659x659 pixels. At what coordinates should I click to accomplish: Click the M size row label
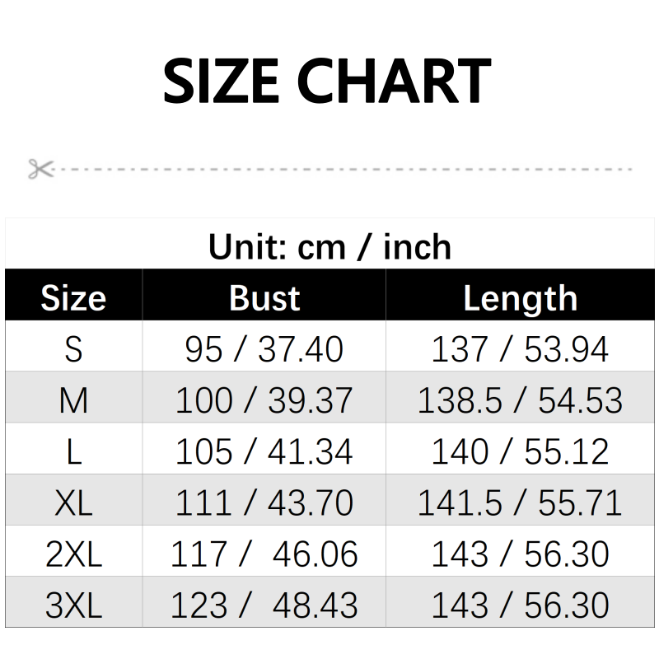click(73, 400)
